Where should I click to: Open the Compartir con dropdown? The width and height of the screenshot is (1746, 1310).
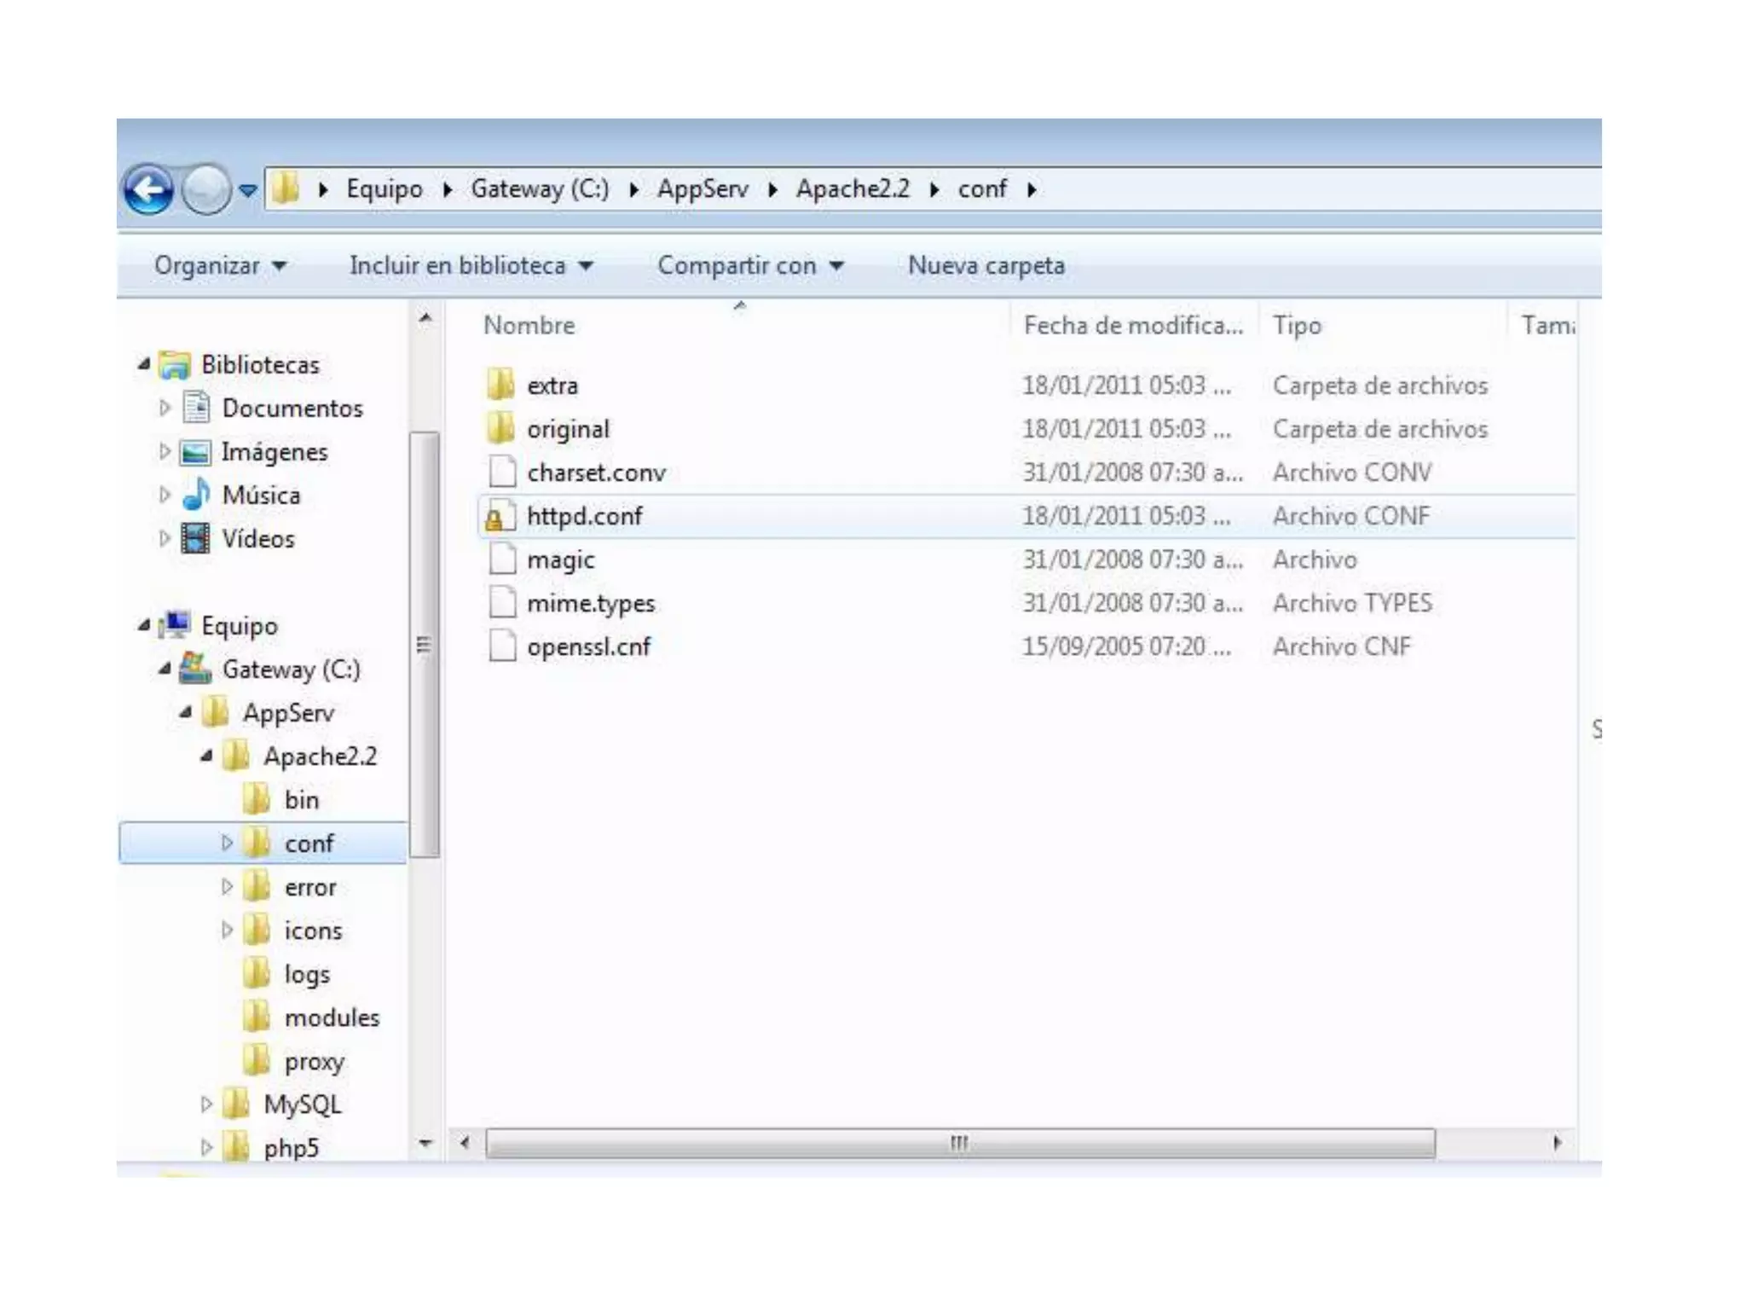pyautogui.click(x=750, y=265)
